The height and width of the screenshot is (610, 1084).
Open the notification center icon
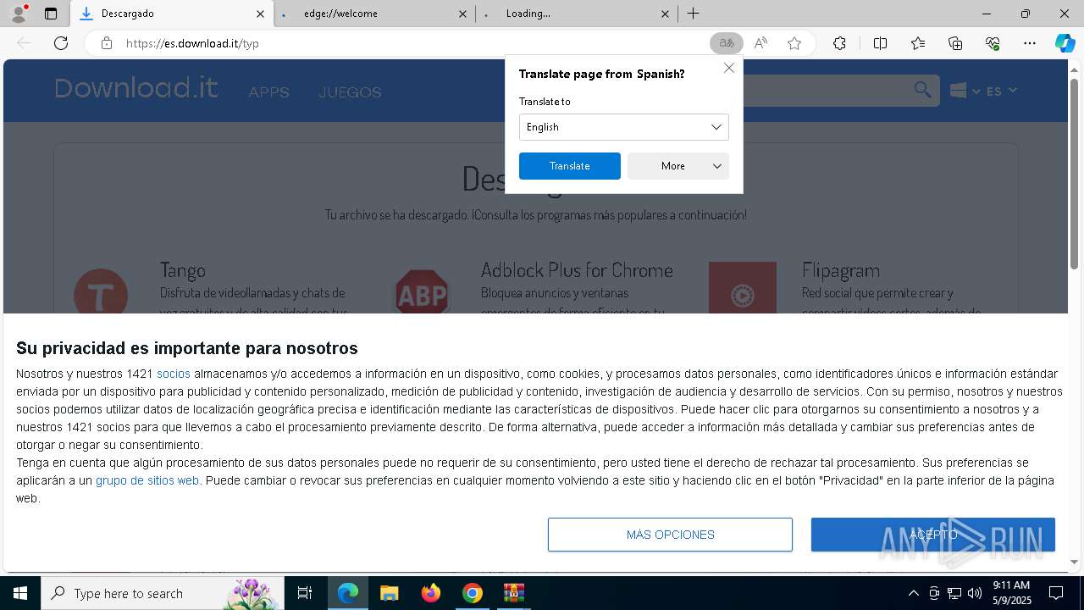(x=1056, y=593)
